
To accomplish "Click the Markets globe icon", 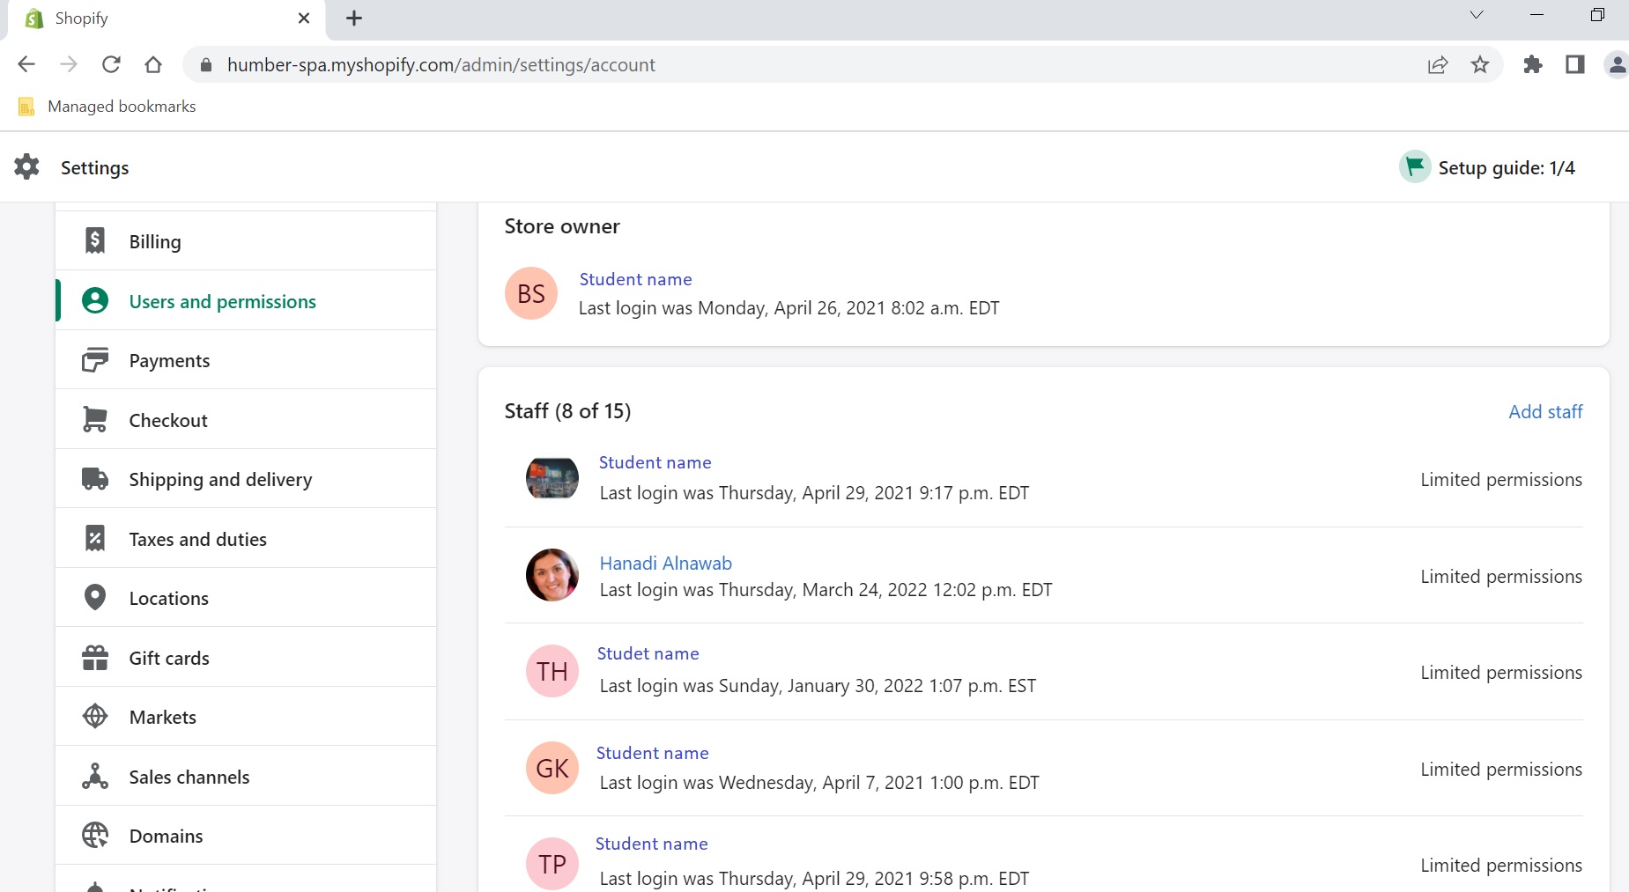I will coord(95,717).
